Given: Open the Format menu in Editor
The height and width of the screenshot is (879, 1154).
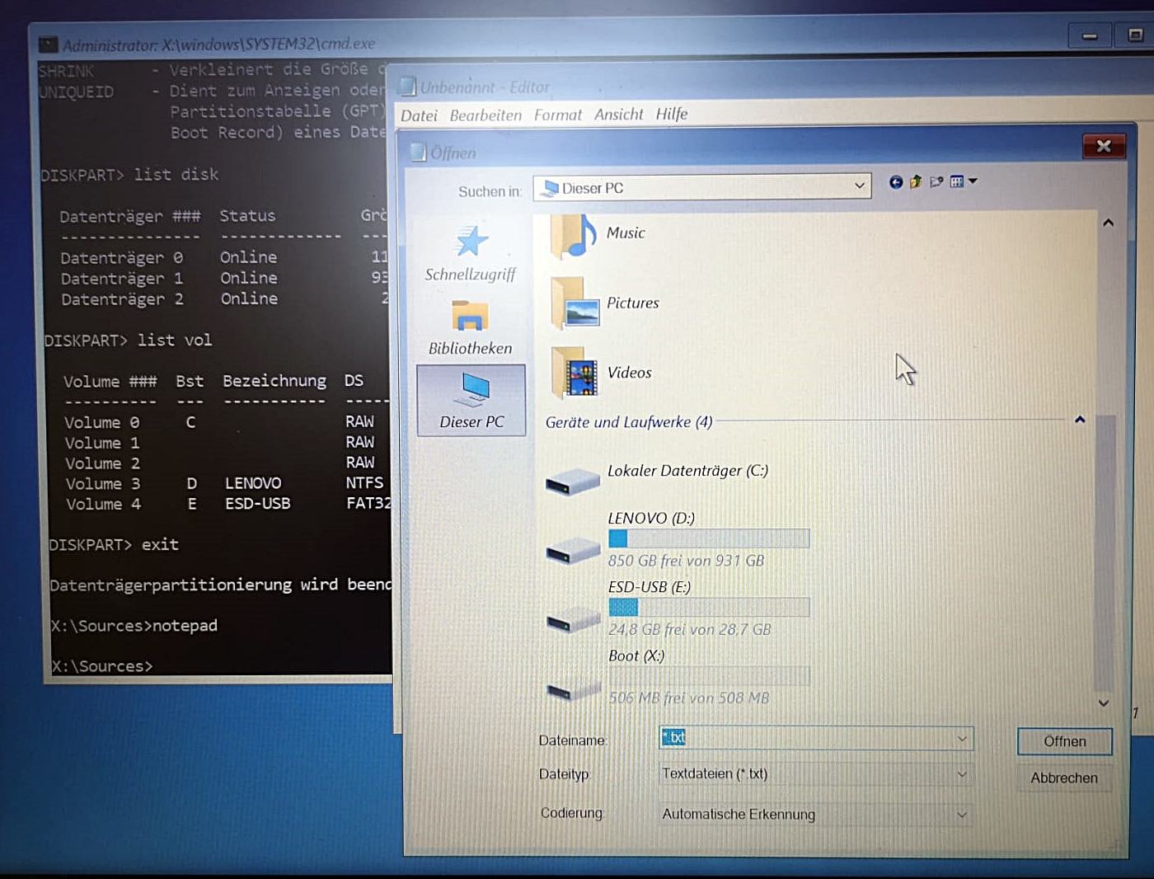Looking at the screenshot, I should [558, 115].
